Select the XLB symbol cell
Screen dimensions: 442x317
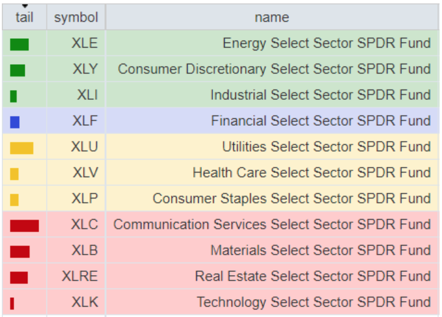(x=85, y=250)
